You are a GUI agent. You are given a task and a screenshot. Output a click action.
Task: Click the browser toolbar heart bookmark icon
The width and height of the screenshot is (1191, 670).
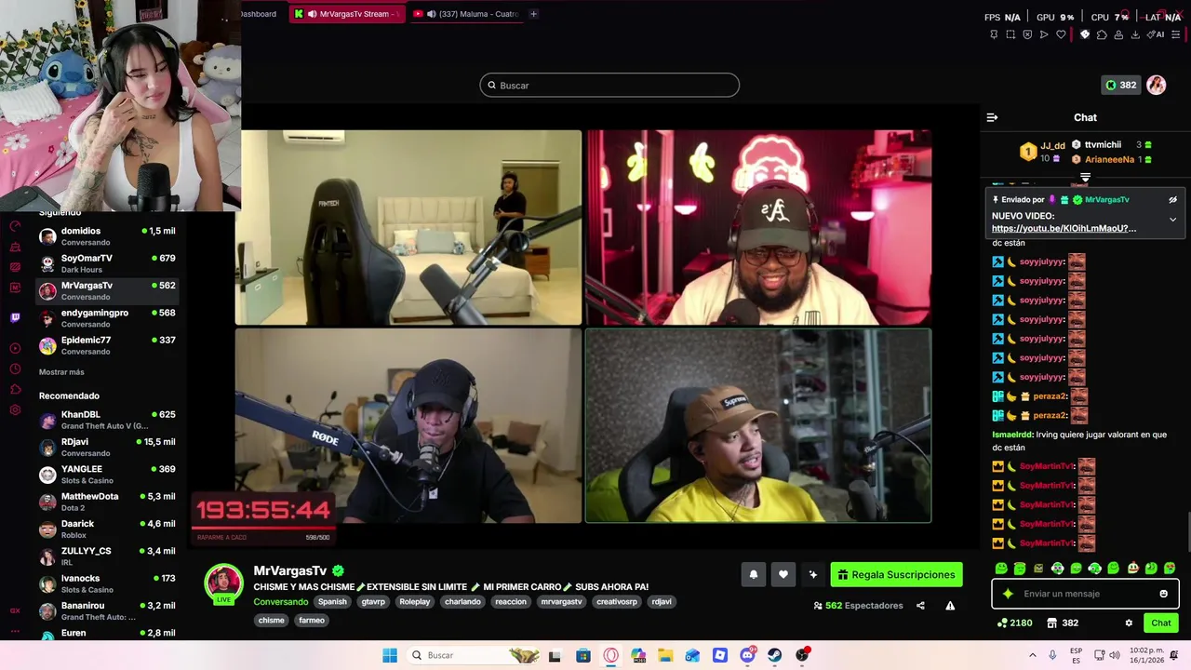coord(1061,34)
